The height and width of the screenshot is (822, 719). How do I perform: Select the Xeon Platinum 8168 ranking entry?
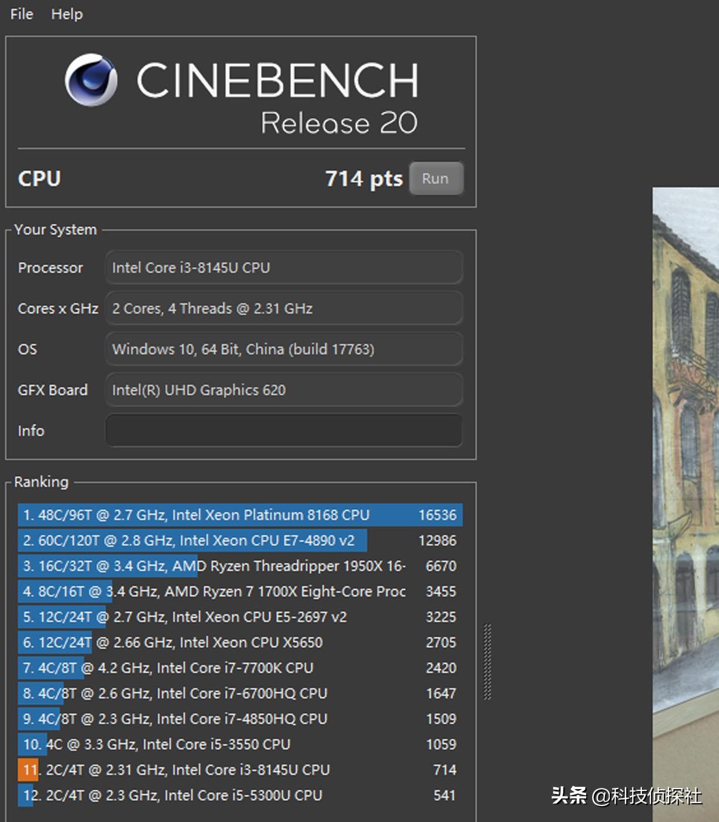click(x=240, y=515)
